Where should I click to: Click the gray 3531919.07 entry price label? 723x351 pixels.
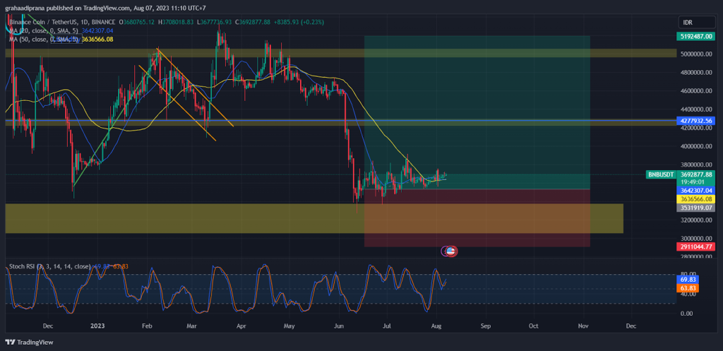point(695,208)
